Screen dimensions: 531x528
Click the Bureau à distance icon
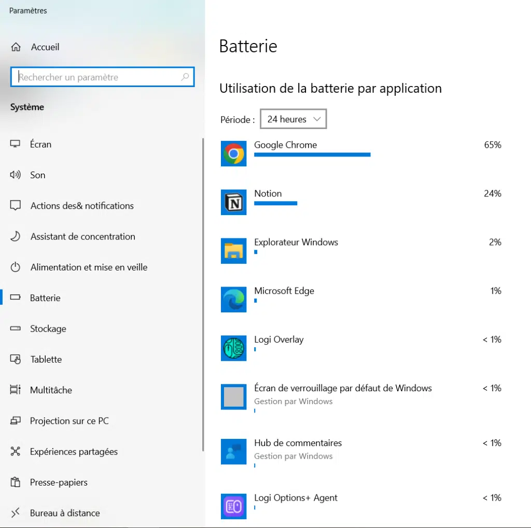point(15,513)
